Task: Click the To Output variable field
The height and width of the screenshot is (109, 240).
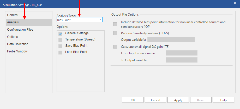Action: point(182,60)
